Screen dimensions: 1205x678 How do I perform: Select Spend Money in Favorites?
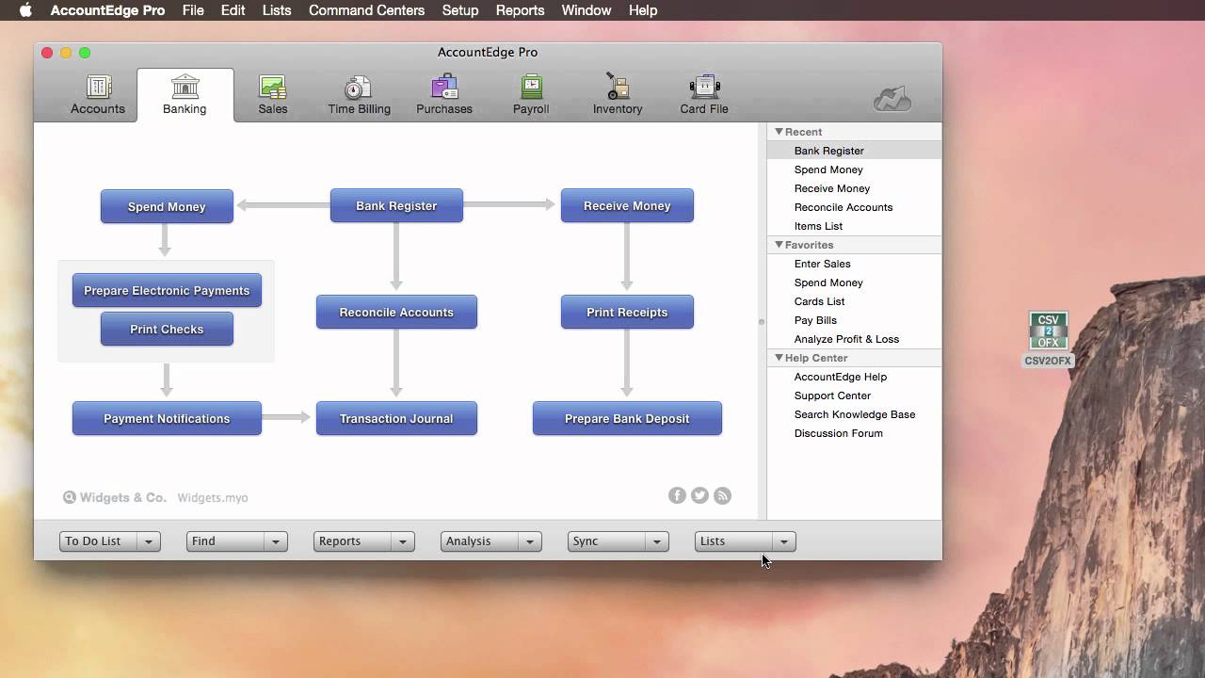[x=855, y=282]
